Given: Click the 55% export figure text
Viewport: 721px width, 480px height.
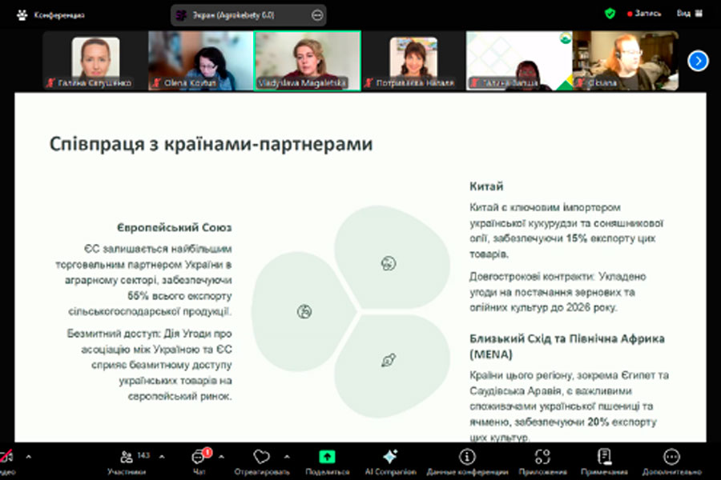Looking at the screenshot, I should (x=139, y=296).
